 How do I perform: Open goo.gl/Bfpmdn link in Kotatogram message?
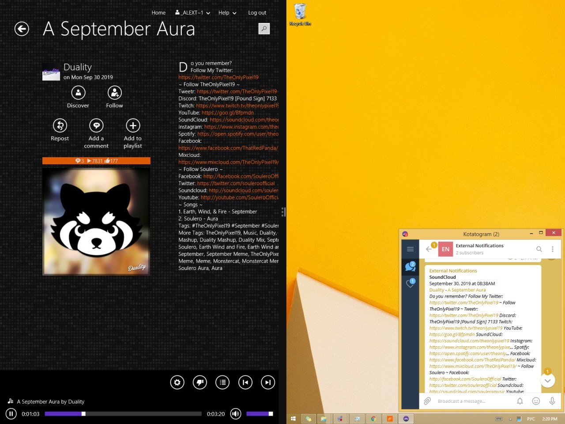452,334
